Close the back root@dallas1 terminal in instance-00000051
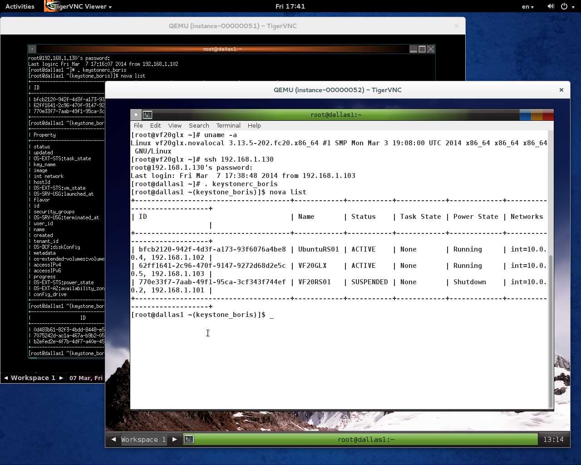The image size is (581, 465). 431,49
